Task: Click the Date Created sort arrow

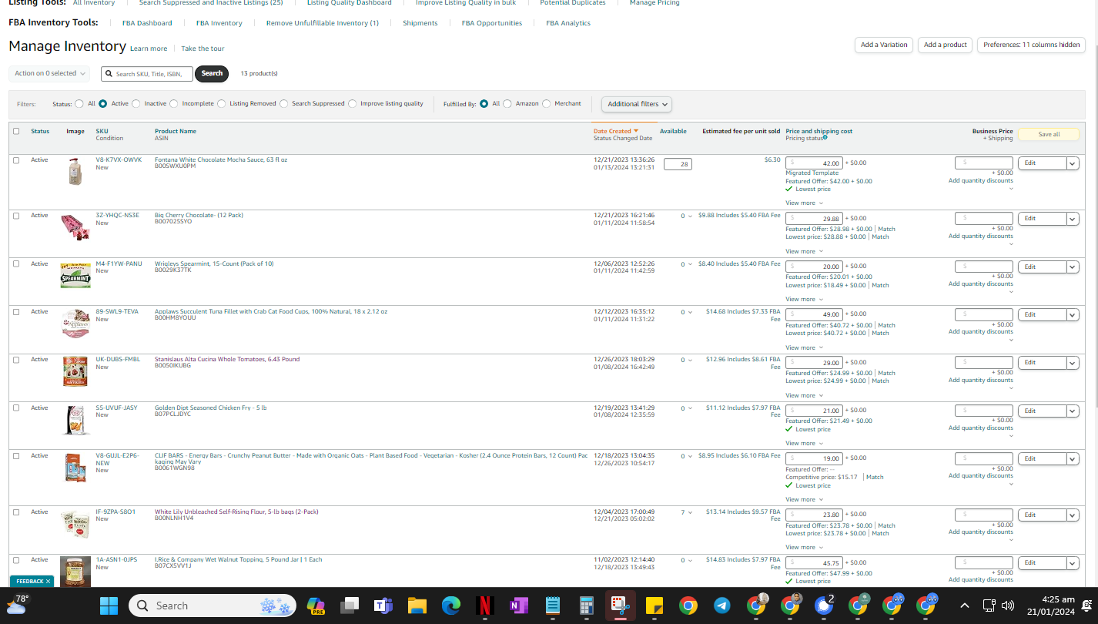Action: pyautogui.click(x=636, y=132)
